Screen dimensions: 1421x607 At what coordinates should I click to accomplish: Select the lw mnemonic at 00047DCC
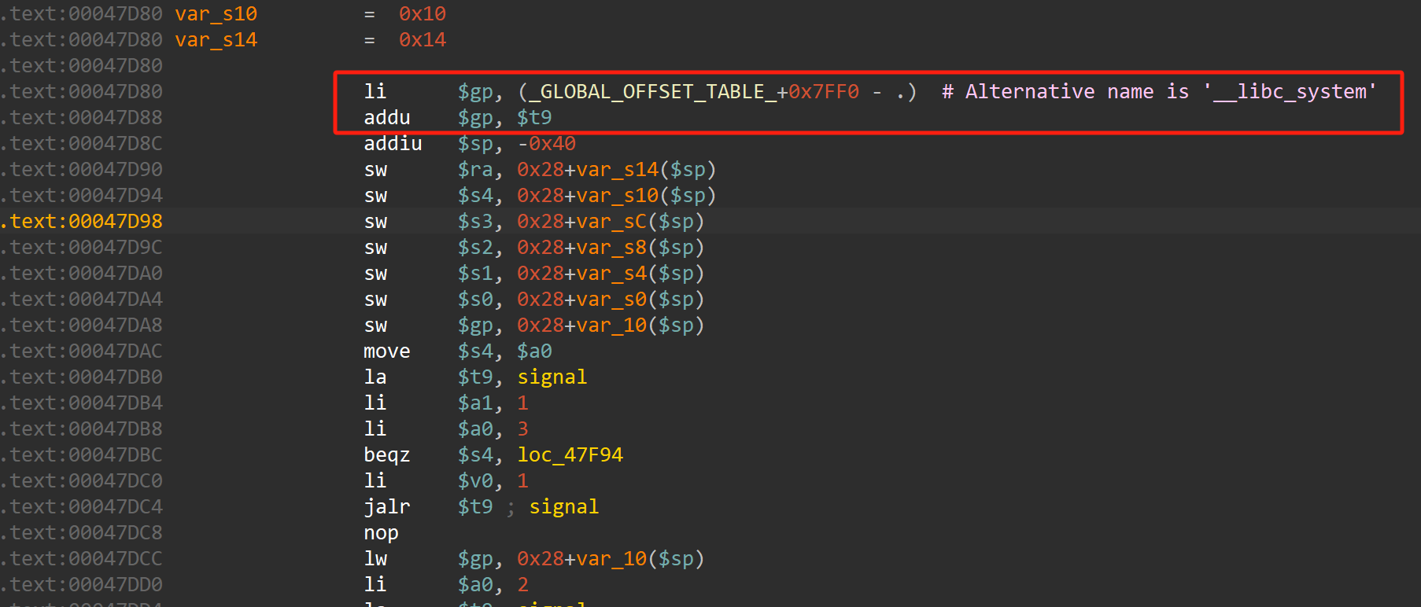[375, 559]
